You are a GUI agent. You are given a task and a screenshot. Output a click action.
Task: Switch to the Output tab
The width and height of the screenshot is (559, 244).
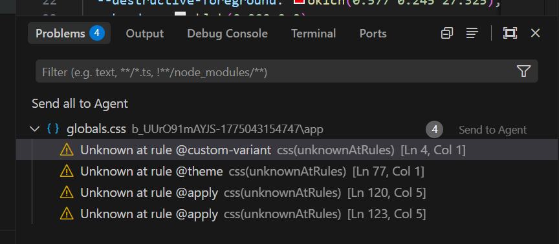(144, 34)
